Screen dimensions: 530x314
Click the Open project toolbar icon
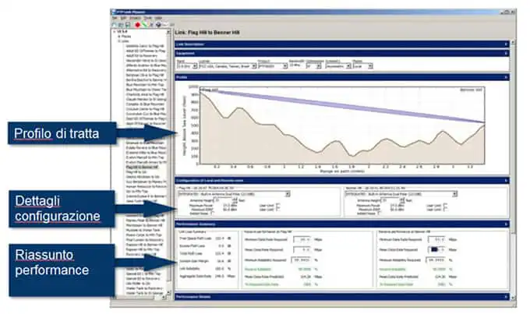click(x=121, y=25)
